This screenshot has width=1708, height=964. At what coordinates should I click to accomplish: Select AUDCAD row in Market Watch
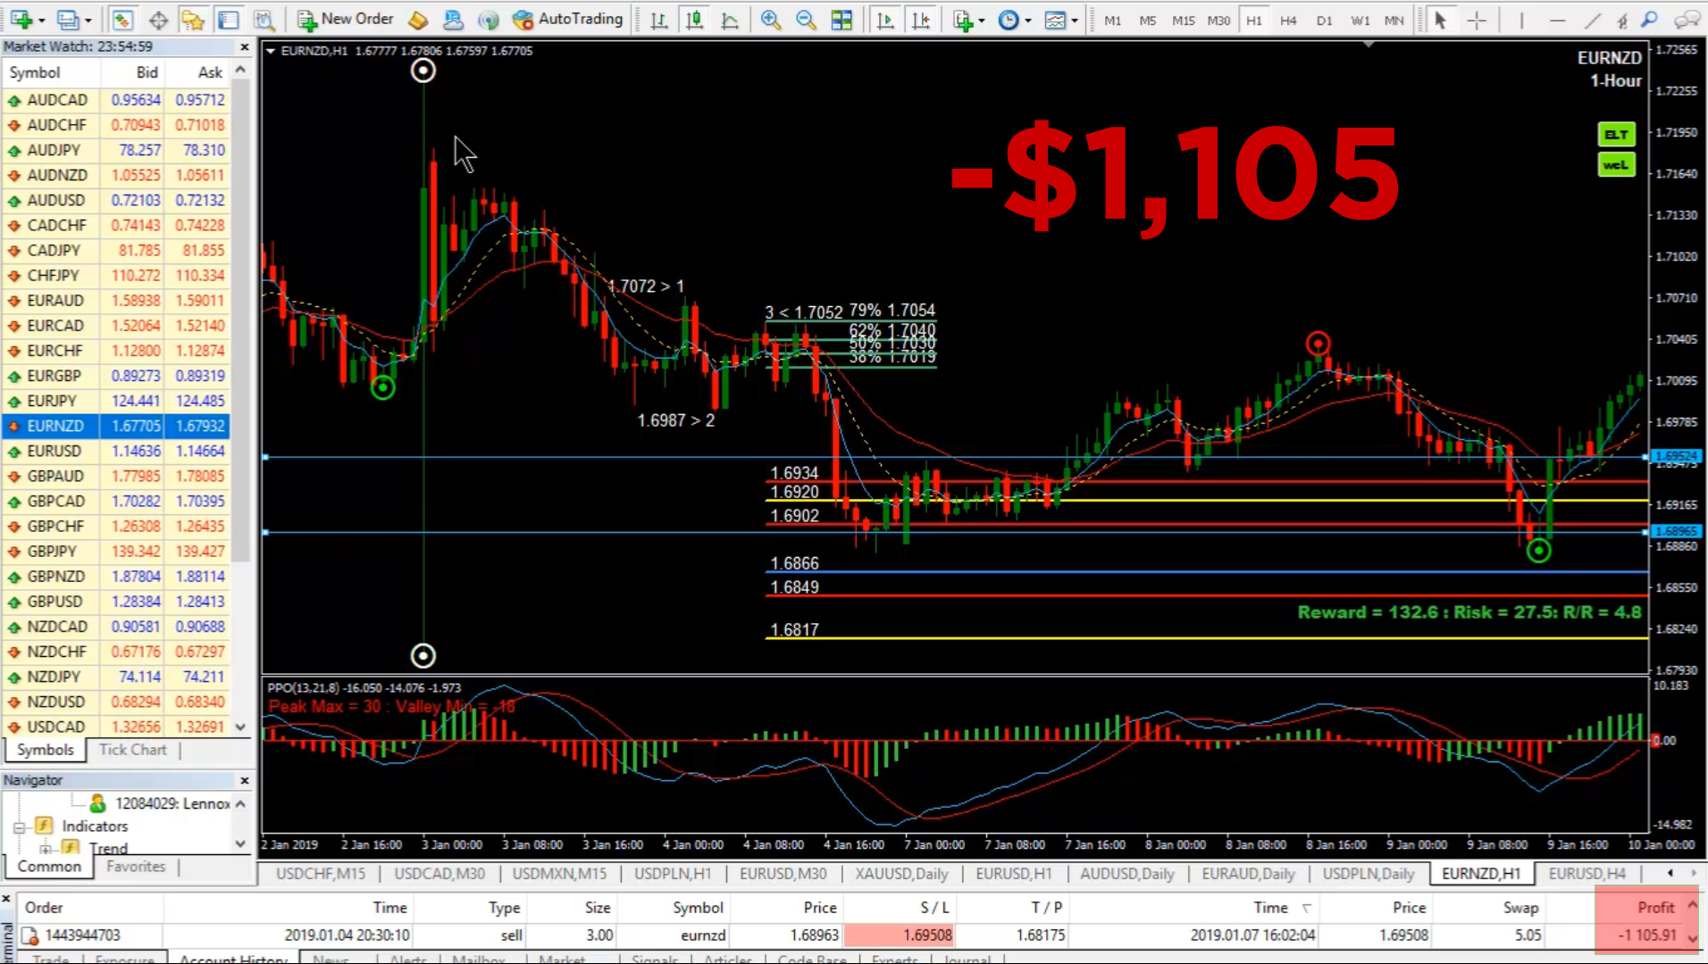pos(116,100)
